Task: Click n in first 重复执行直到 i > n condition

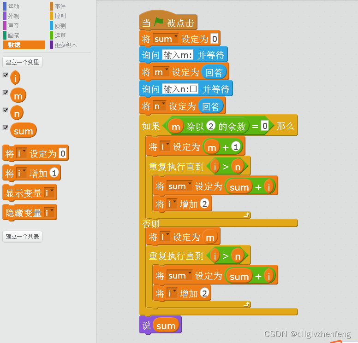Action: click(x=238, y=167)
